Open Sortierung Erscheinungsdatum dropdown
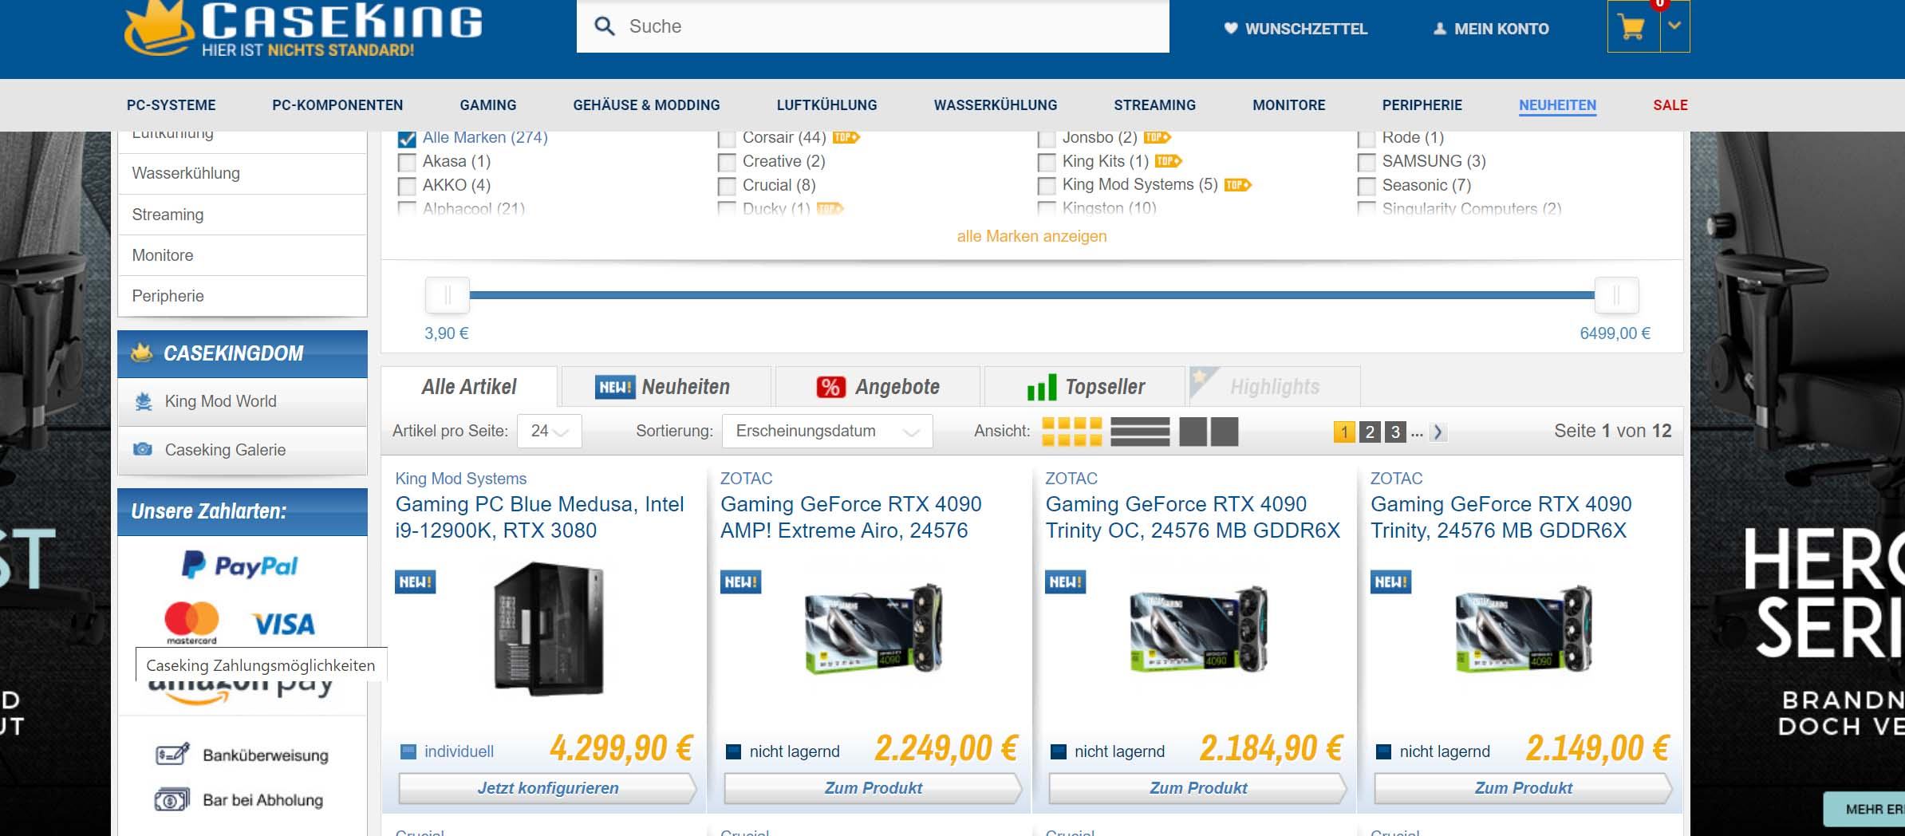 coord(827,431)
